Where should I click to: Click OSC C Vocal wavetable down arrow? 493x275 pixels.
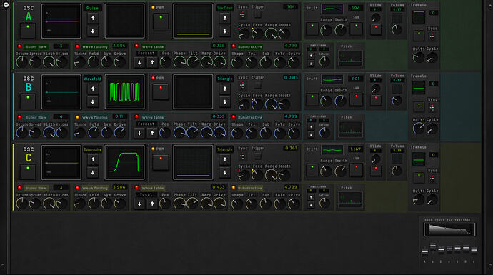(139, 204)
